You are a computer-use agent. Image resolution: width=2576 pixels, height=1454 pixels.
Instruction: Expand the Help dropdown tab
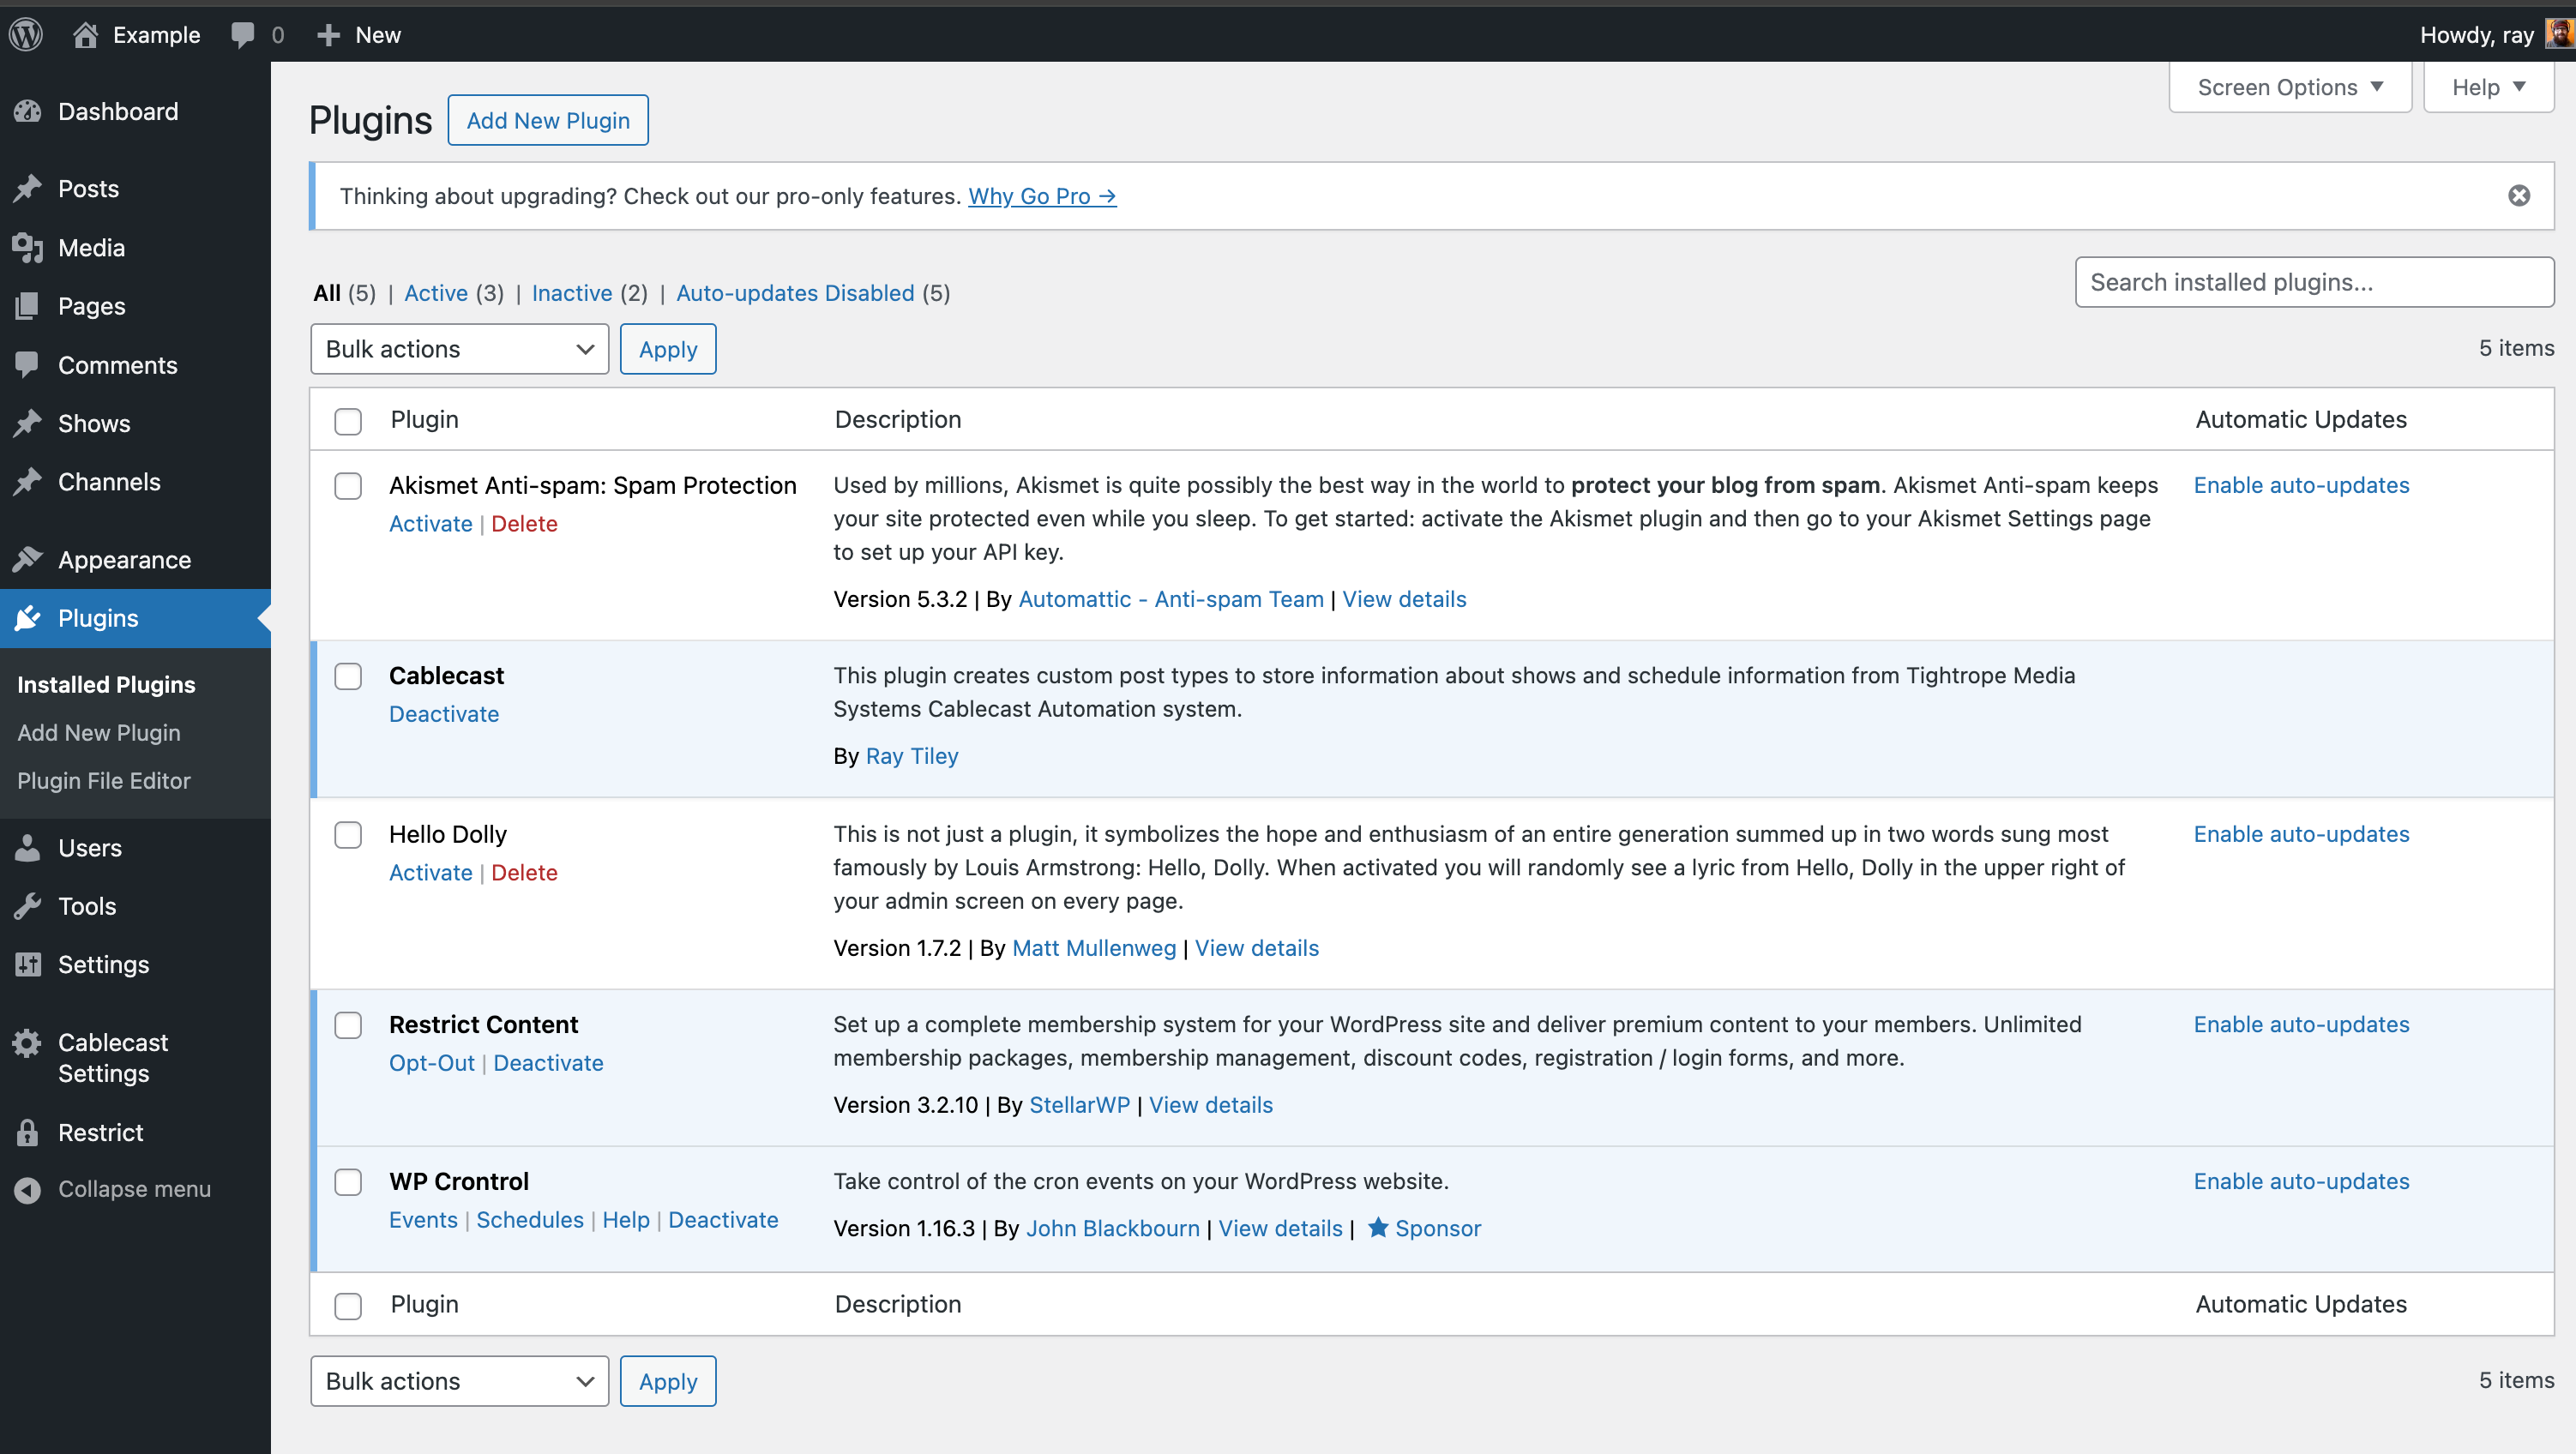tap(2488, 87)
